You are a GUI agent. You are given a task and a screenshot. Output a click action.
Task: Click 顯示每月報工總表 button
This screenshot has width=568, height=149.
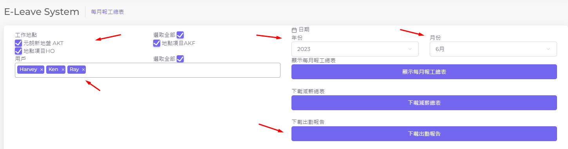(424, 72)
